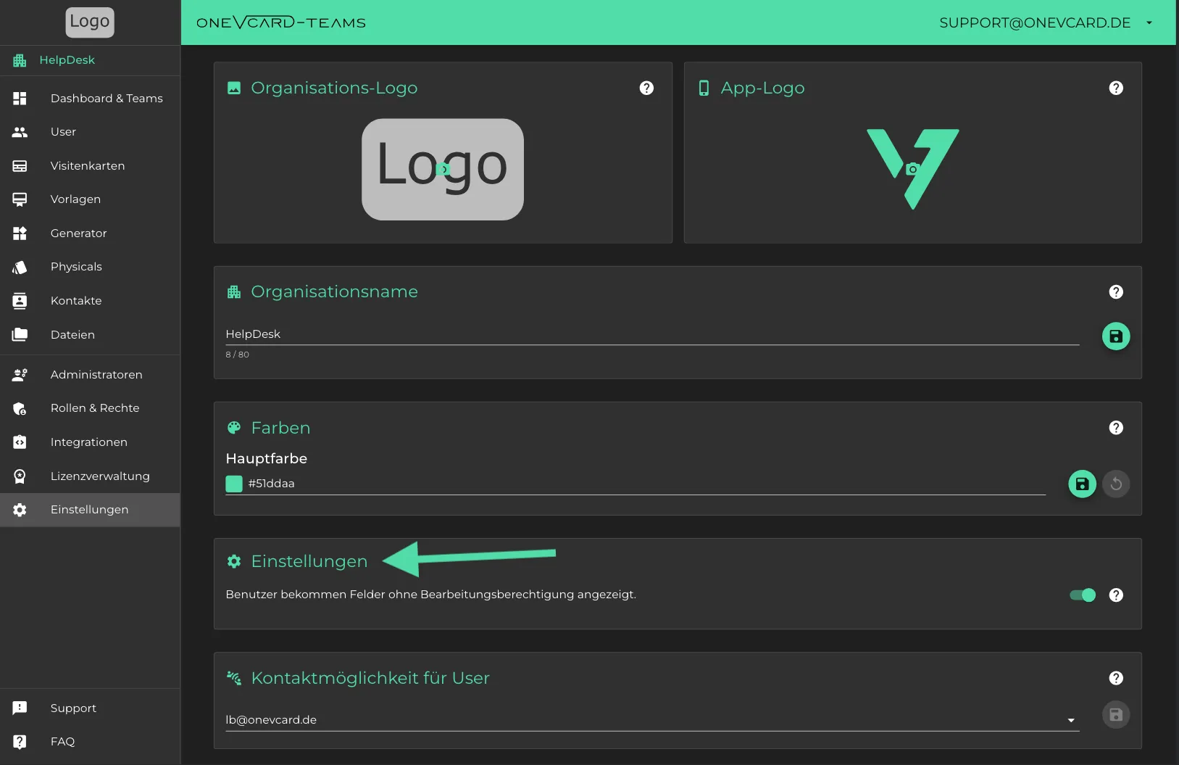
Task: Click the HelpDesk building icon in sidebar
Action: click(20, 60)
